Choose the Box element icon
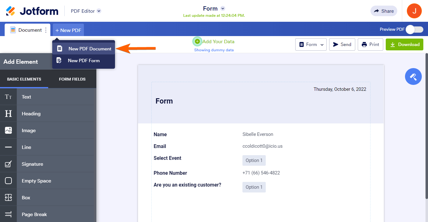The image size is (428, 222). pos(8,198)
